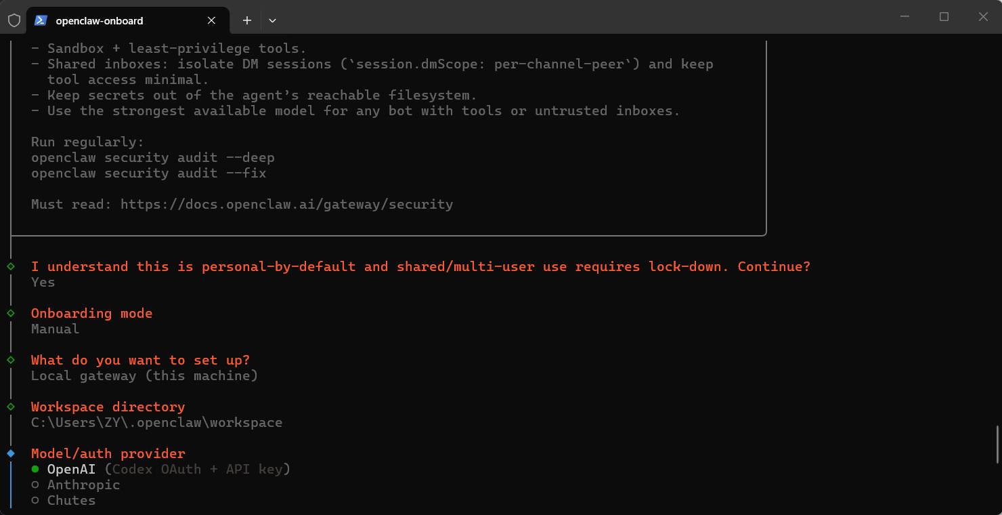
Task: Click the PowerShell icon on the openclaw-onboard tab
Action: click(41, 20)
